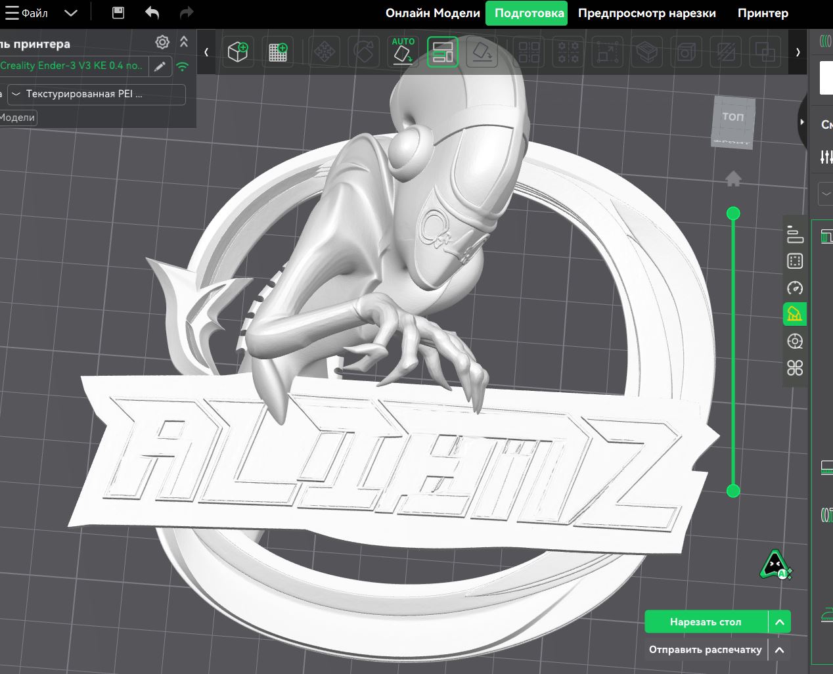The image size is (833, 674).
Task: Open the layered bars icon in side strip
Action: [795, 234]
